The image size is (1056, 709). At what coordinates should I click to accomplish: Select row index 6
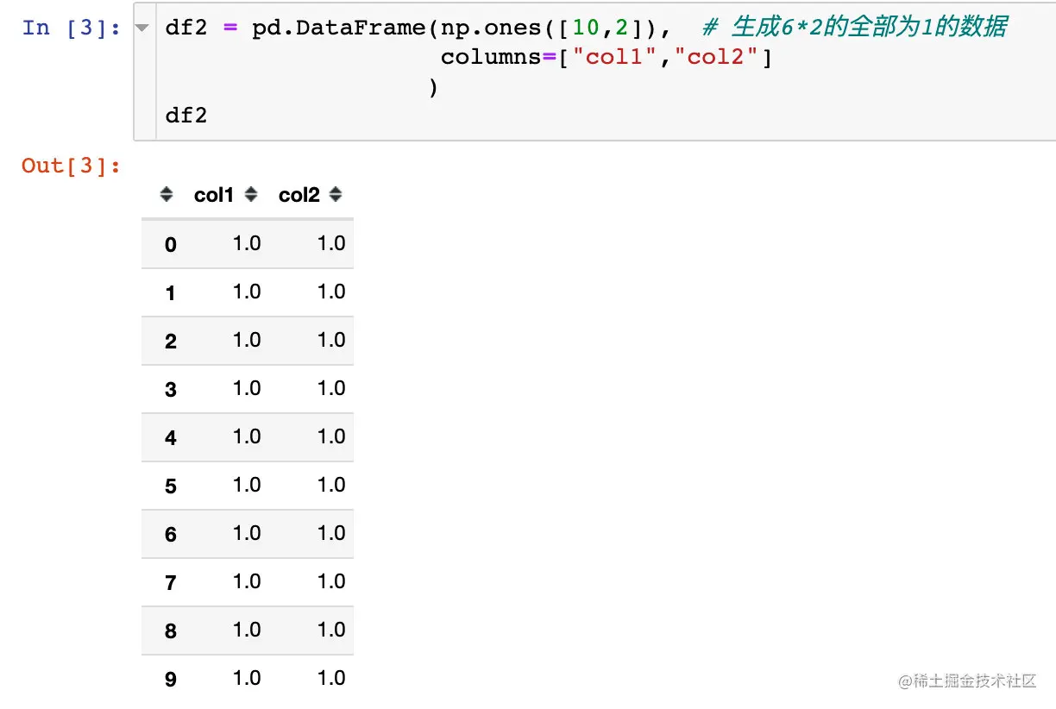(x=170, y=535)
